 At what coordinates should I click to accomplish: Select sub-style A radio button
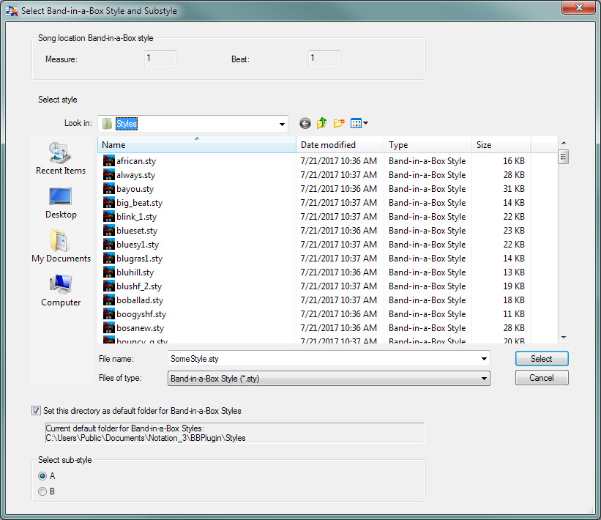pos(42,476)
